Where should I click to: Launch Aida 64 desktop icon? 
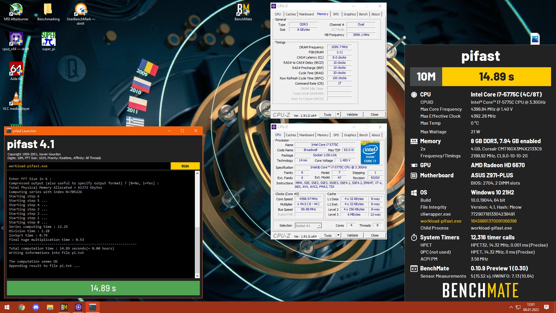pos(16,71)
